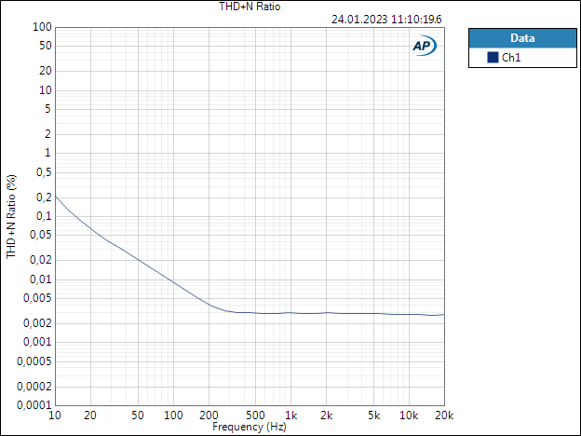Click the 20k frequency tick label
Screen dimensions: 581x436
click(x=444, y=416)
